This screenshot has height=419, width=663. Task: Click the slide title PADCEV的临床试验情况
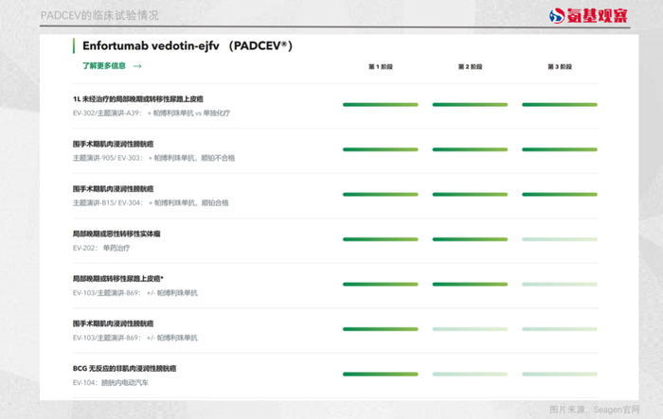coord(99,16)
